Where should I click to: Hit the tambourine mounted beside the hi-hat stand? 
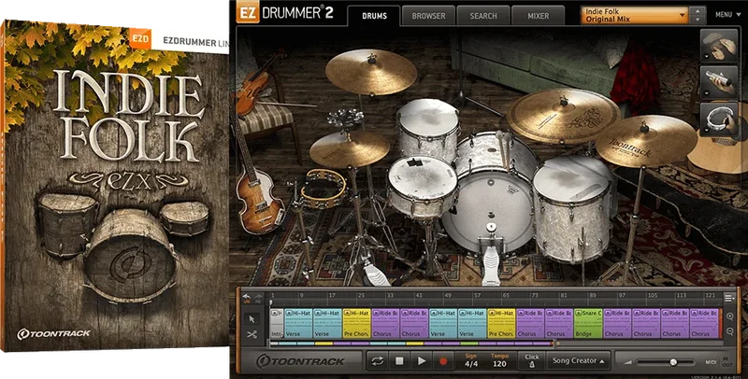(324, 189)
